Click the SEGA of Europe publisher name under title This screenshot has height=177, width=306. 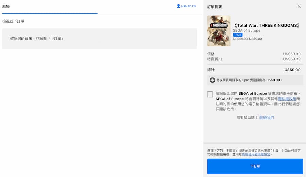coord(247,30)
